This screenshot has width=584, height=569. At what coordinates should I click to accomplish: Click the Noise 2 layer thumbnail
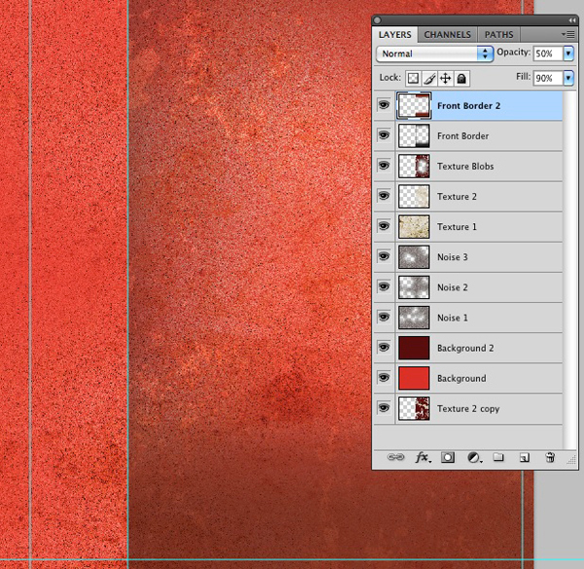coord(414,287)
